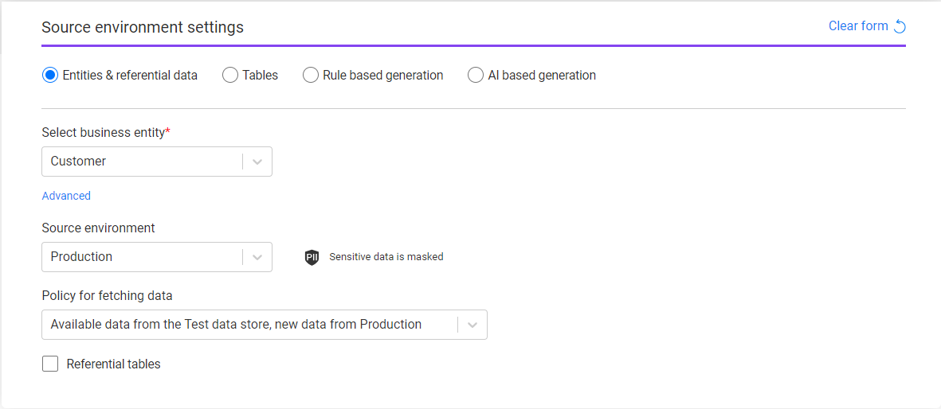Switch to AI based generation option
This screenshot has width=941, height=409.
[476, 76]
